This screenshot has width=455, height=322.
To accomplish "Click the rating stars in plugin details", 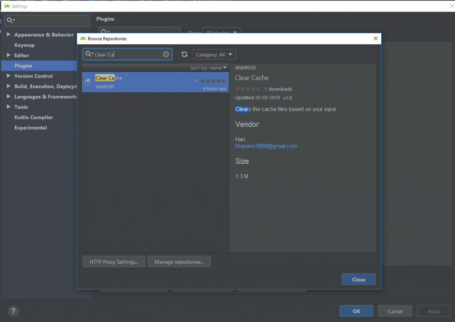I will click(x=248, y=89).
